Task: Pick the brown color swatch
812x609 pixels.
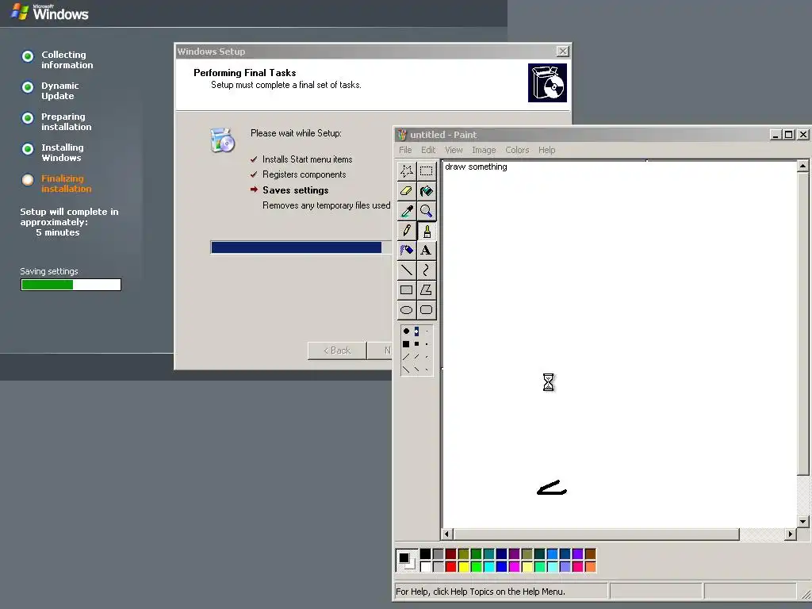Action: [590, 554]
